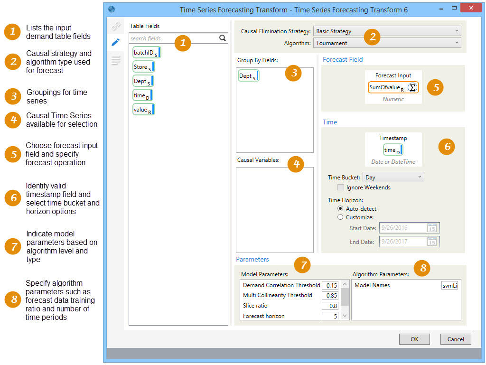Click the Model Parameters scrollbar down arrow
486x365 pixels.
[x=345, y=316]
